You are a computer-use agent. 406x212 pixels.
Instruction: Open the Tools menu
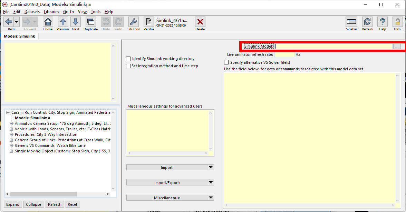click(96, 12)
